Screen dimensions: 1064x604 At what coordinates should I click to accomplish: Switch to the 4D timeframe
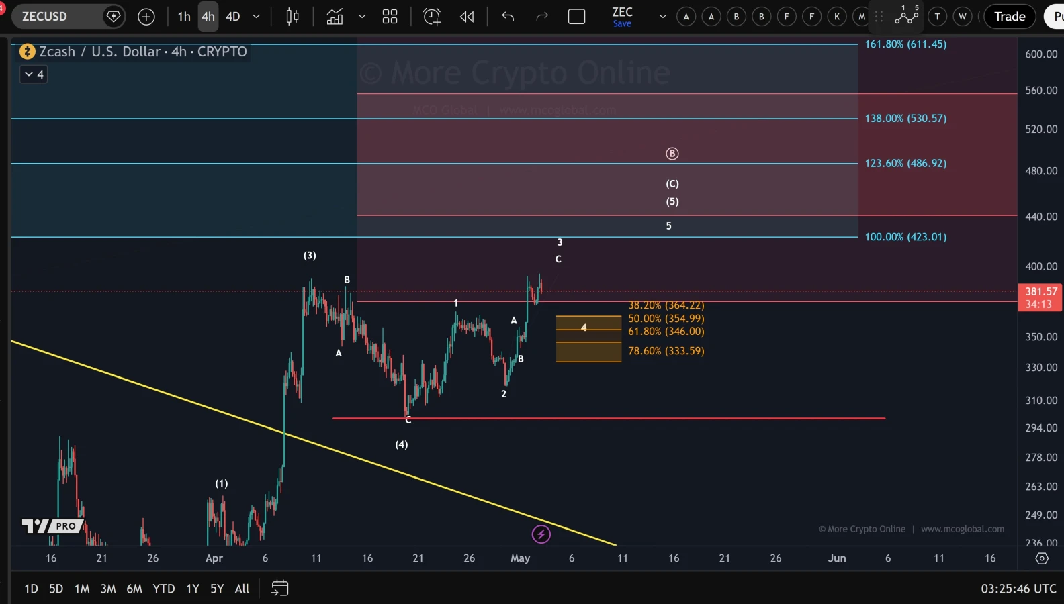coord(233,17)
